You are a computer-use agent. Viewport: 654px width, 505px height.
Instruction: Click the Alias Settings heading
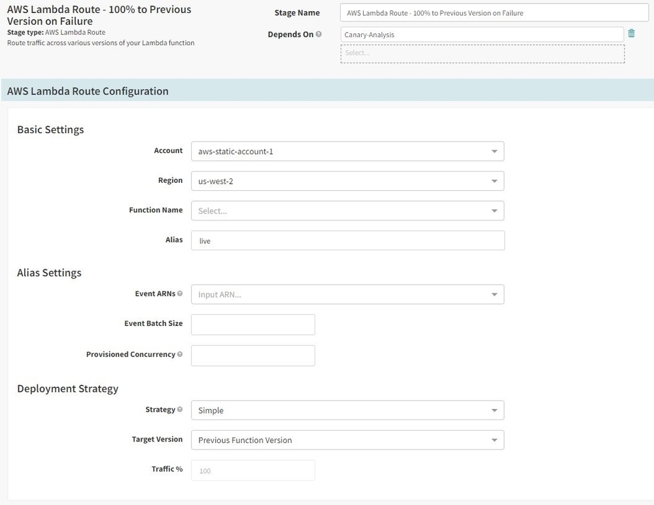pyautogui.click(x=49, y=272)
